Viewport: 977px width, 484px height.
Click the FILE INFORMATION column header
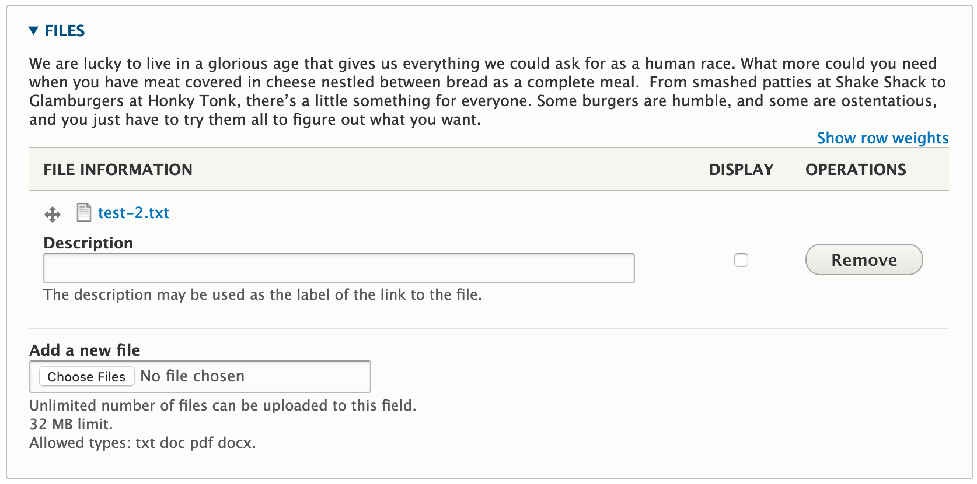click(117, 170)
